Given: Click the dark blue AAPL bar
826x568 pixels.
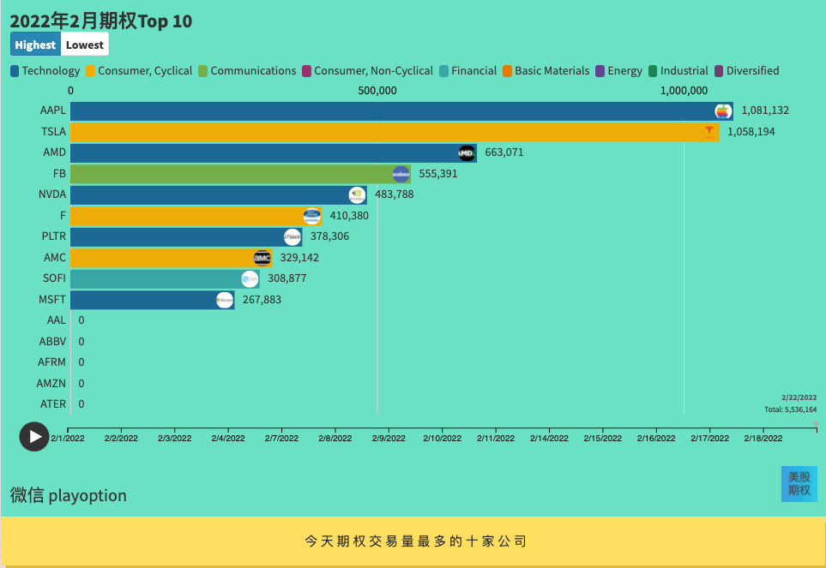Looking at the screenshot, I should coord(401,111).
